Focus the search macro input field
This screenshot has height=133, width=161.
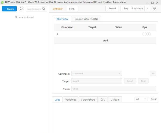pos(34,9)
